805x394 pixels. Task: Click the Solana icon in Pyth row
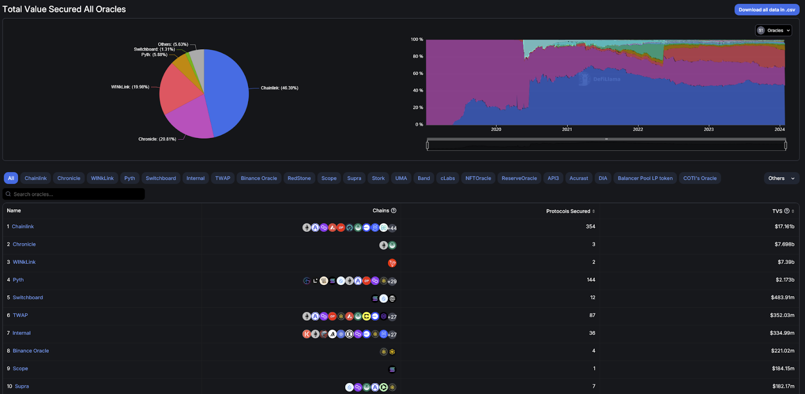click(333, 281)
